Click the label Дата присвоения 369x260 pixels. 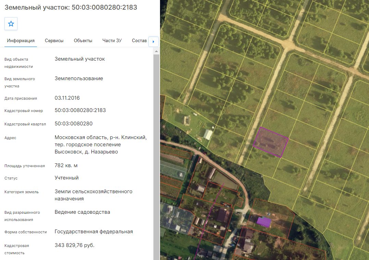[21, 98]
